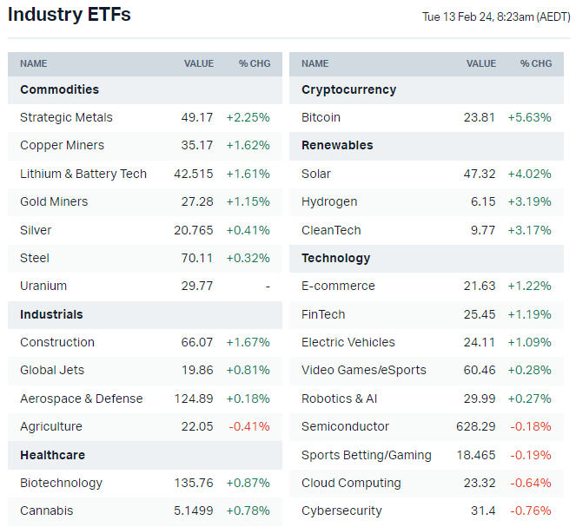Select Lithium & Battery Tech ETF
Viewport: 576px width, 527px height.
(83, 174)
